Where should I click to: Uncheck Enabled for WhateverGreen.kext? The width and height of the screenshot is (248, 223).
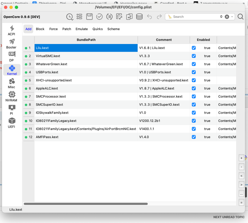[194, 64]
